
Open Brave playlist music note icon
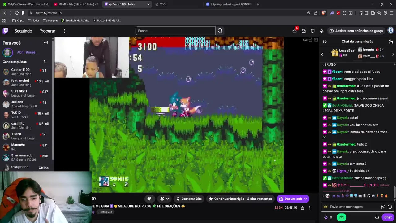(x=360, y=13)
